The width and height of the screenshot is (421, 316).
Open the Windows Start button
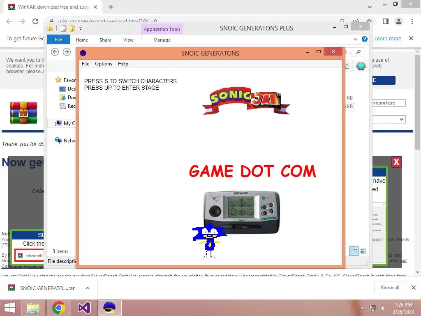pyautogui.click(x=10, y=308)
